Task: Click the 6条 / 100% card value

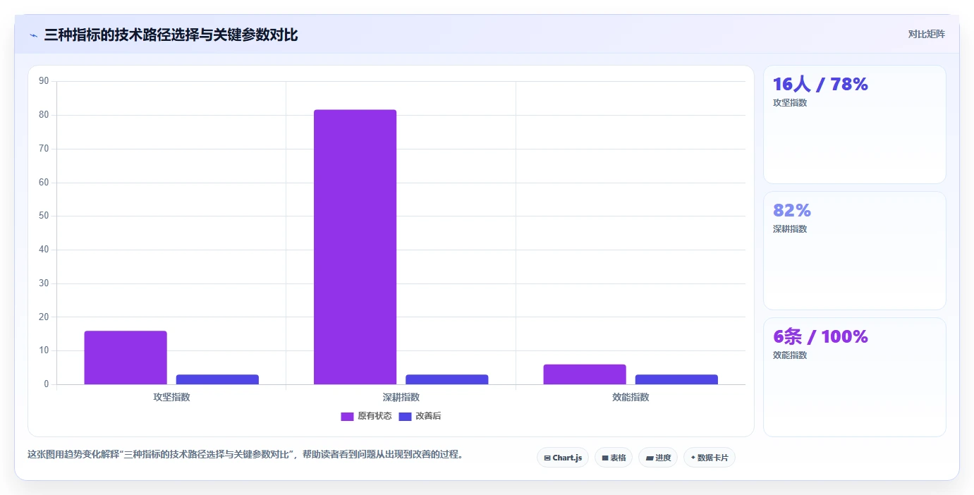Action: click(820, 336)
